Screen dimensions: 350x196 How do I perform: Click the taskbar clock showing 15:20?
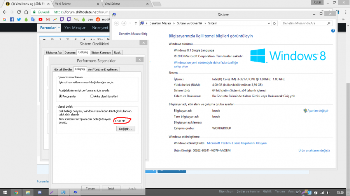(340, 193)
